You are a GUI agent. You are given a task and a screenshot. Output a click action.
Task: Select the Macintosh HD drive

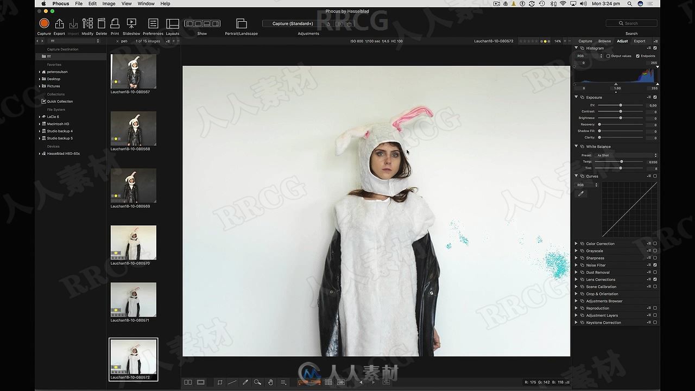point(58,124)
